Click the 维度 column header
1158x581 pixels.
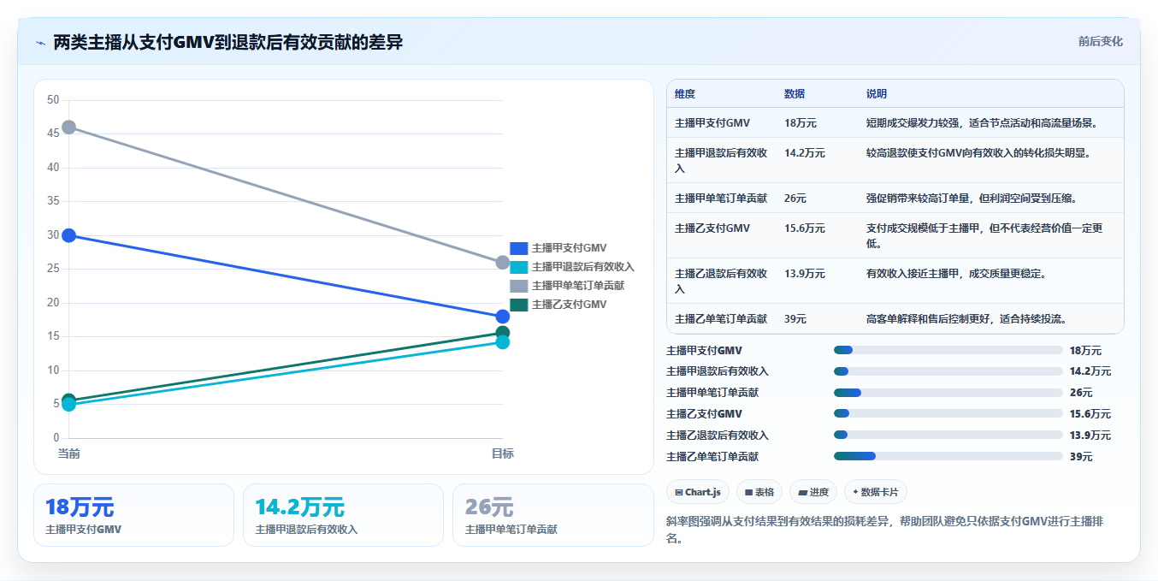pos(685,94)
